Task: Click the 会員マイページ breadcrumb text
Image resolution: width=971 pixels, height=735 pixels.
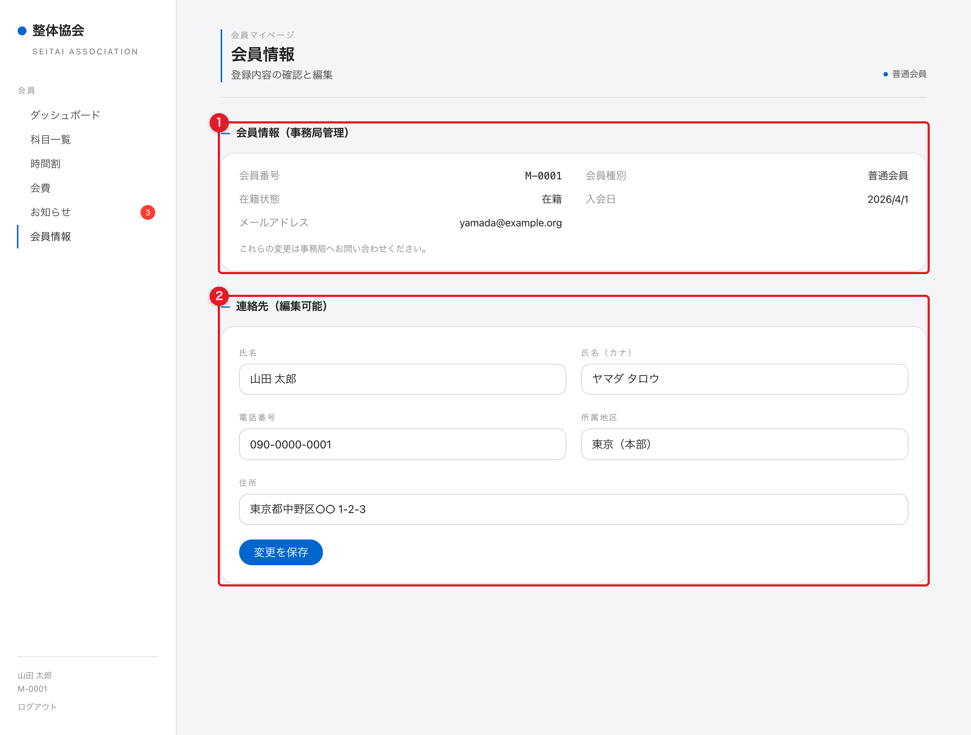Action: coord(263,35)
